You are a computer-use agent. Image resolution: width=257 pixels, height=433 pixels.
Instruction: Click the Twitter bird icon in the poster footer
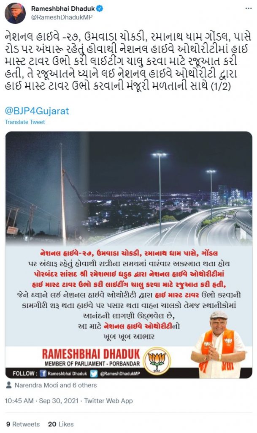point(94,374)
